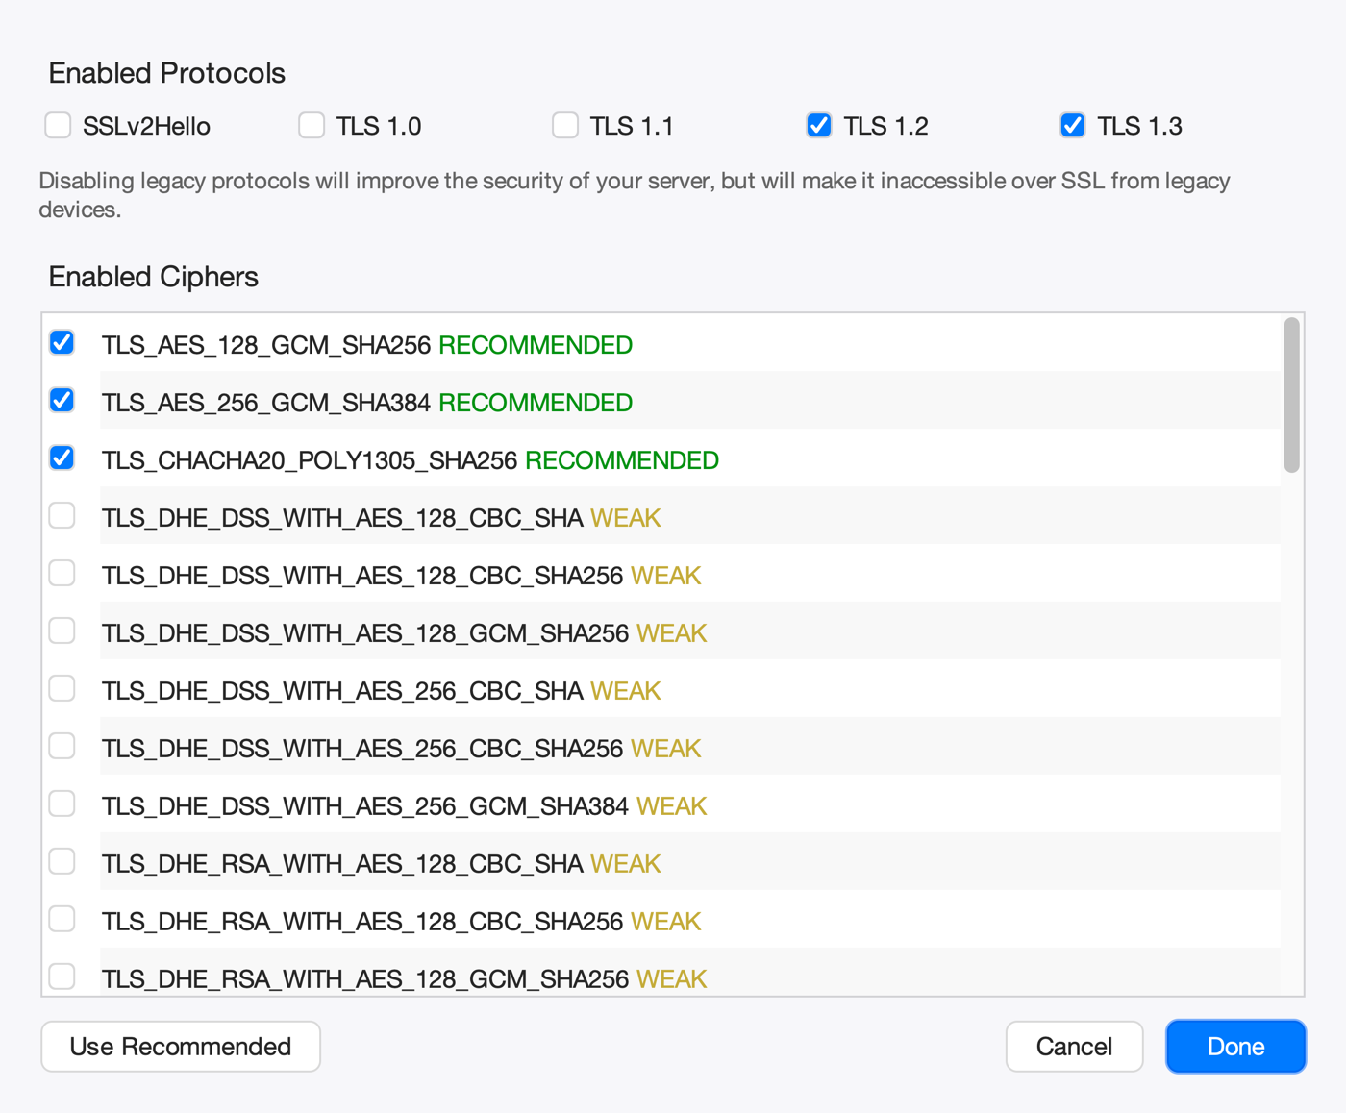Viewport: 1346px width, 1113px height.
Task: Click the Enabled Protocols heading
Action: (167, 73)
